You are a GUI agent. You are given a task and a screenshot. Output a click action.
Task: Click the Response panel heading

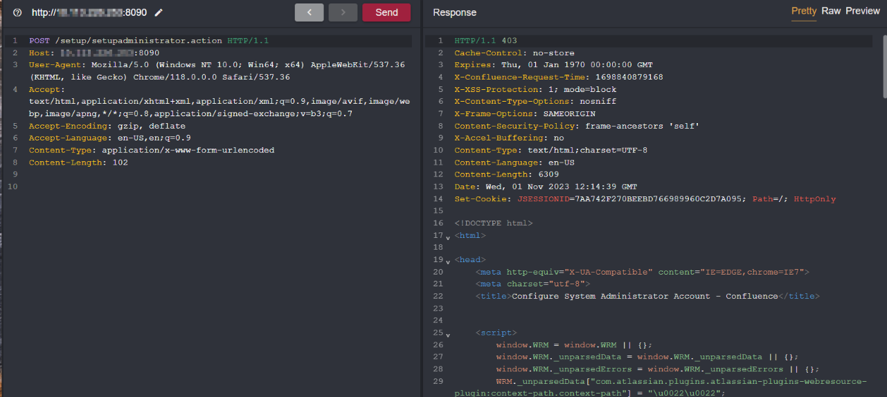pyautogui.click(x=454, y=12)
